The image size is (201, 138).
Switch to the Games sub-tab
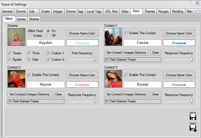click(21, 19)
